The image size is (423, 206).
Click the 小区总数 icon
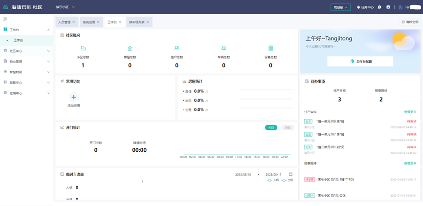coord(83,48)
